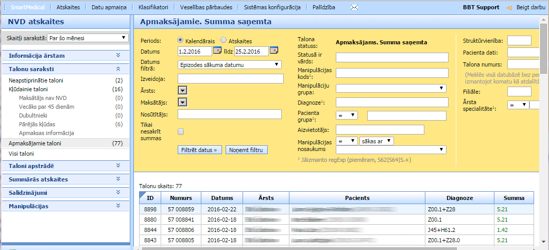Click the Noņemt filtru button
The image size is (549, 250).
(x=246, y=150)
